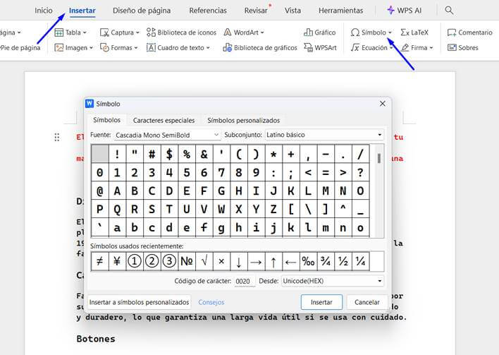The height and width of the screenshot is (355, 499).
Task: Open the search magnifier icon
Action: click(450, 11)
